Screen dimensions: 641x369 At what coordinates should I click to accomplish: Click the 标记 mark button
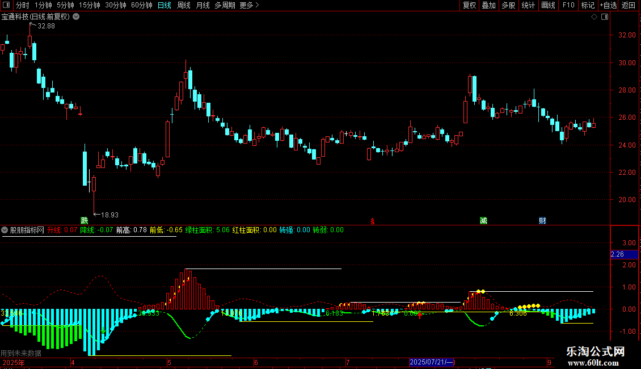click(x=588, y=5)
